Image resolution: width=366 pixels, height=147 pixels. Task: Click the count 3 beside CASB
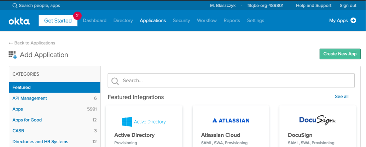95,131
